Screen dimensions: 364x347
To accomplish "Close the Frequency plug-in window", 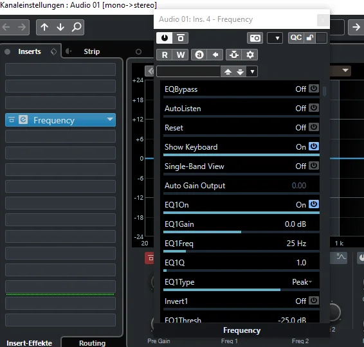I will (x=323, y=20).
